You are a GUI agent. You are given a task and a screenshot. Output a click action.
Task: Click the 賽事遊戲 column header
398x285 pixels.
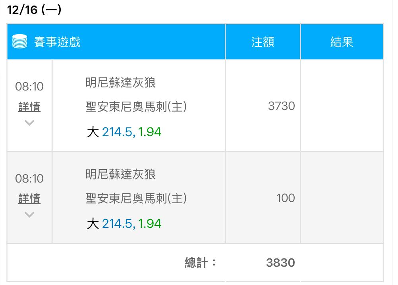(x=58, y=42)
